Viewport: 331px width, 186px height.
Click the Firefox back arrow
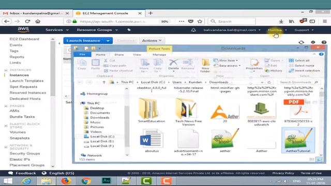[7, 21]
